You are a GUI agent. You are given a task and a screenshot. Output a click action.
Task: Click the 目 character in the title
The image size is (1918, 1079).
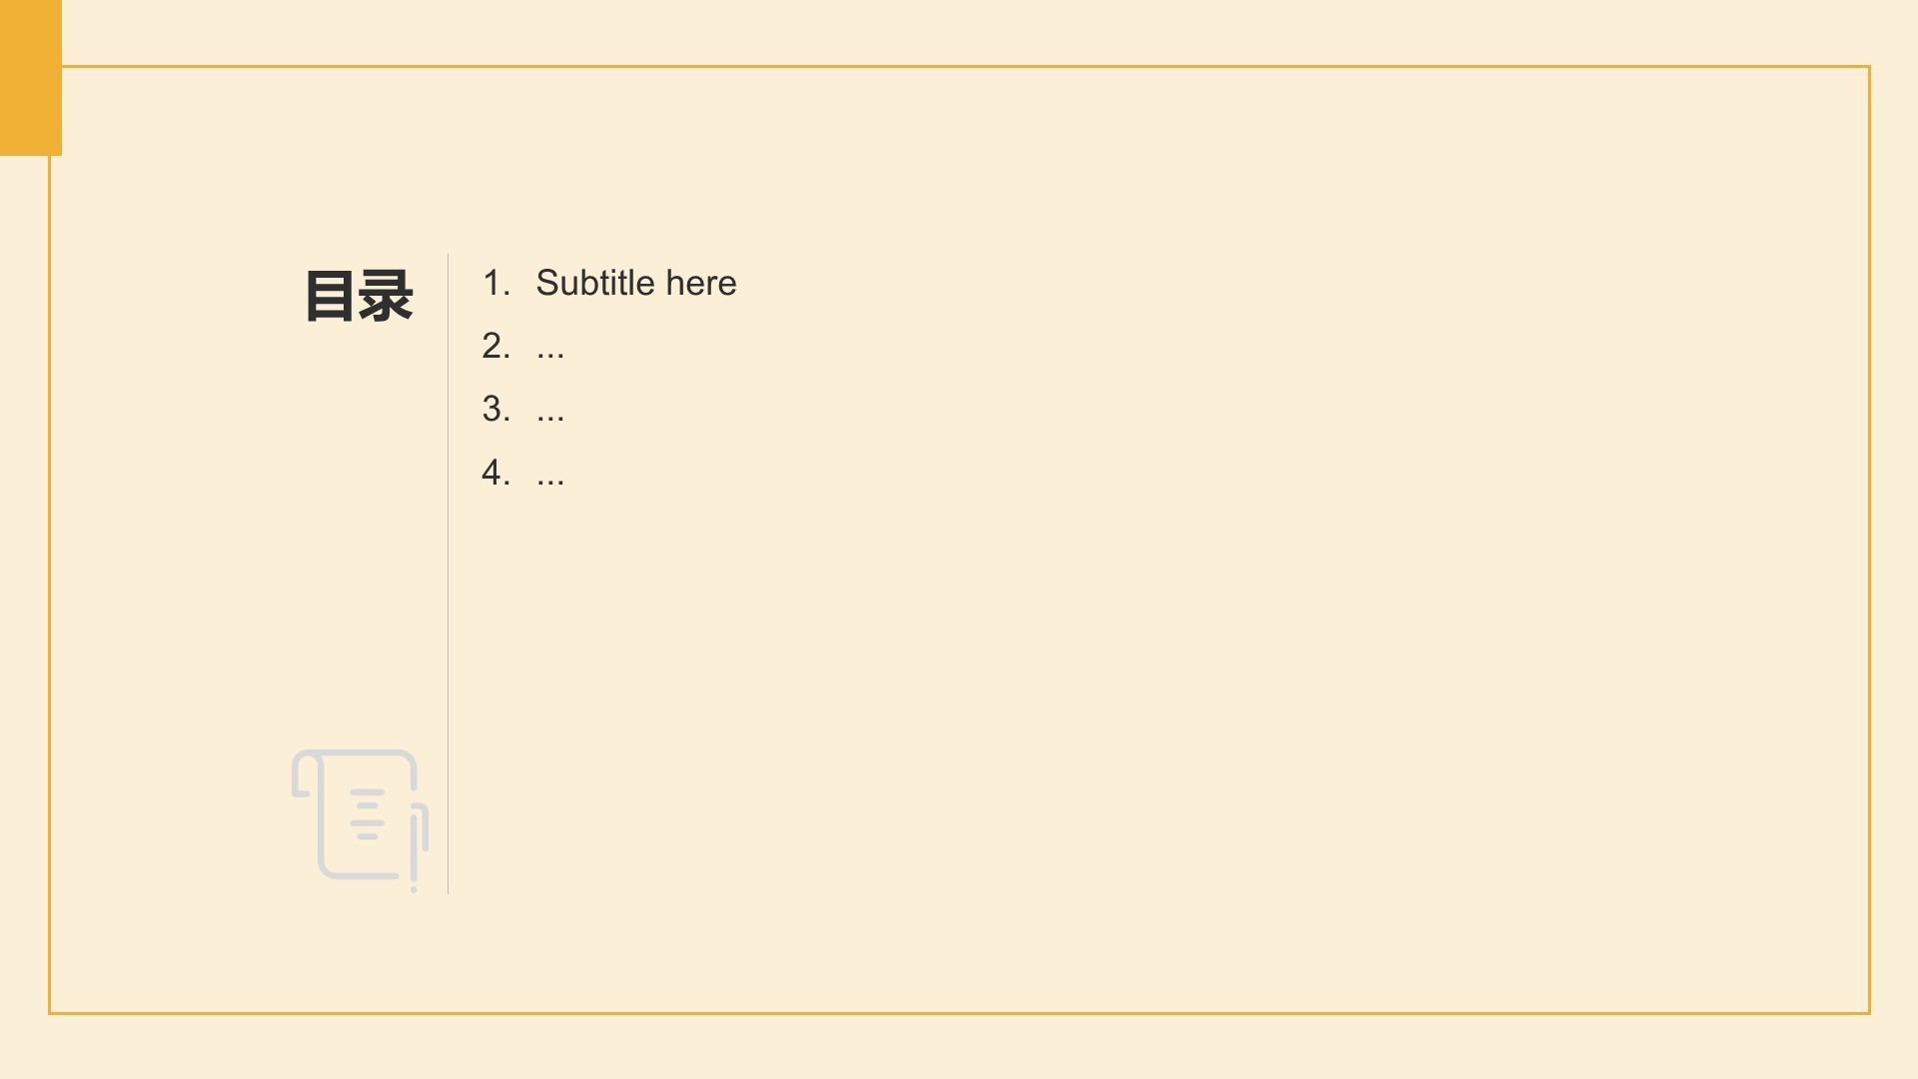pyautogui.click(x=329, y=296)
